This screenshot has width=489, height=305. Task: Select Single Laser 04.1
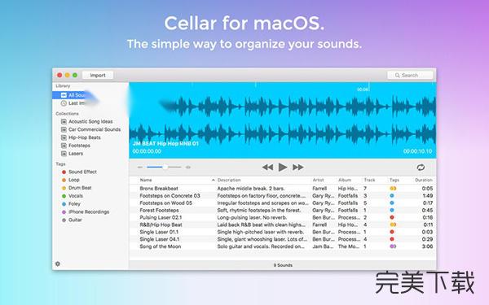[x=283, y=239]
